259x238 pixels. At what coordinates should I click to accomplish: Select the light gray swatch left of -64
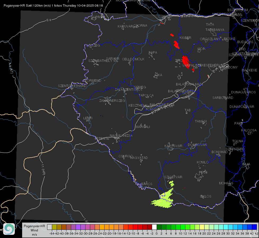click(49, 227)
